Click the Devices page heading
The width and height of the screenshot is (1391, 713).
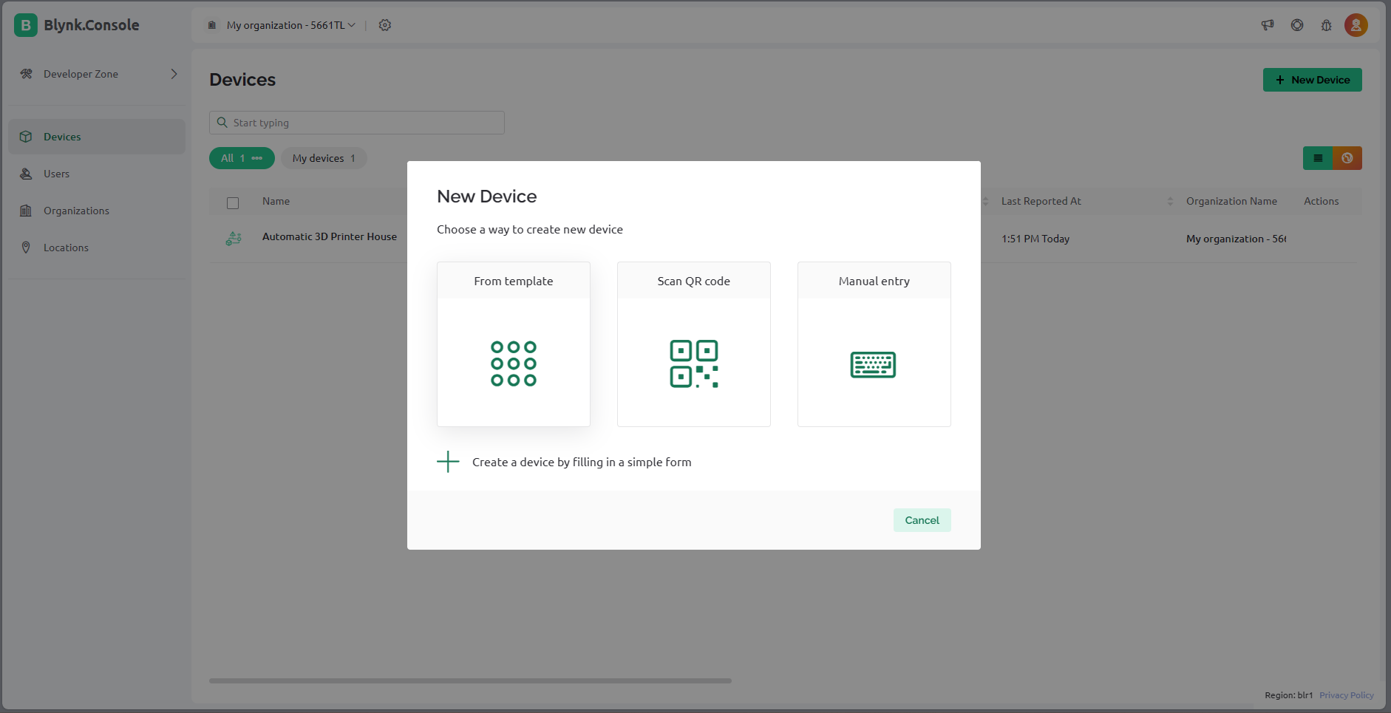242,80
